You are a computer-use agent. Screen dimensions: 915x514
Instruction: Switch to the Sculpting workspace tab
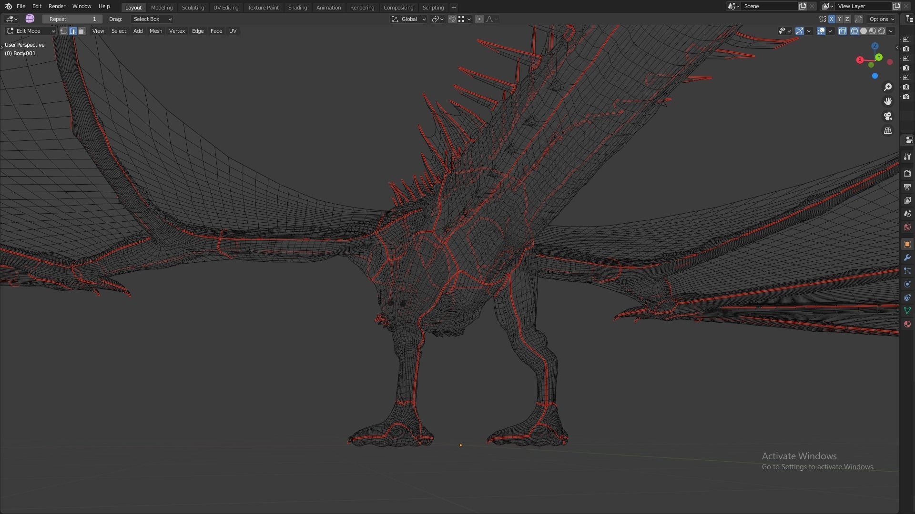click(193, 8)
